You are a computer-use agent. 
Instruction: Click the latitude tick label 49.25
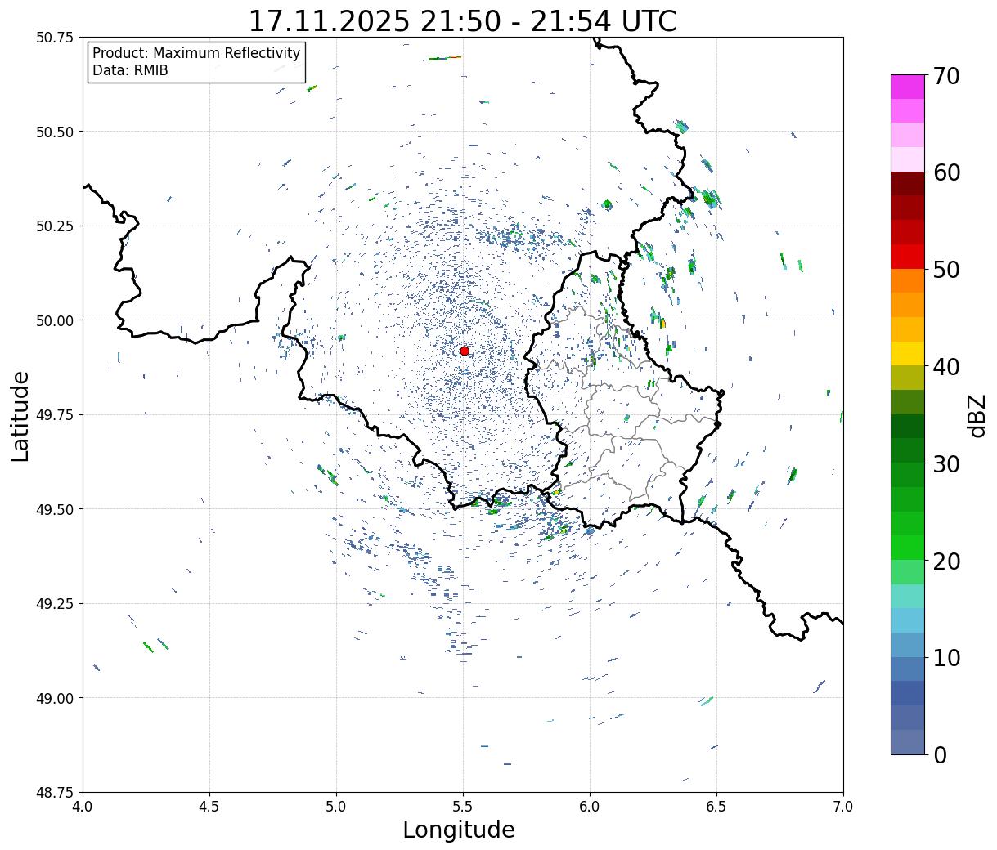(x=55, y=604)
